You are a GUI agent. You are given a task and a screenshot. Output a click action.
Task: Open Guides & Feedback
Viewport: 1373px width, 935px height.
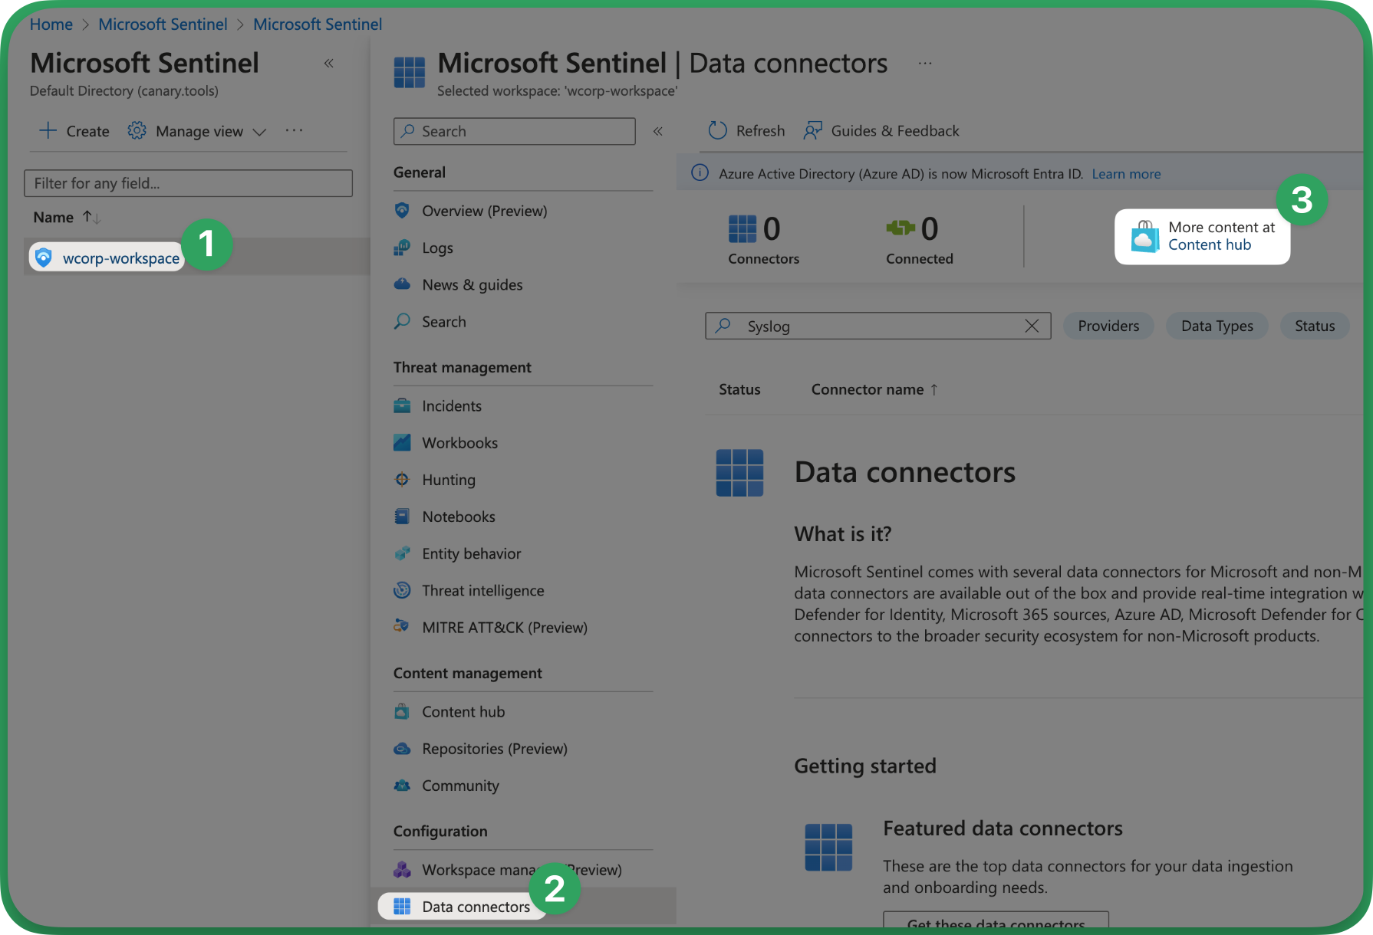[x=881, y=130]
